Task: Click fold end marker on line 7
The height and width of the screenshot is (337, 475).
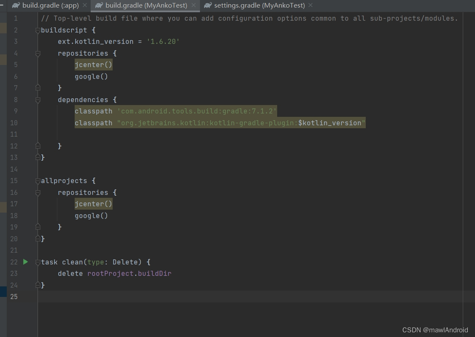Action: (38, 88)
